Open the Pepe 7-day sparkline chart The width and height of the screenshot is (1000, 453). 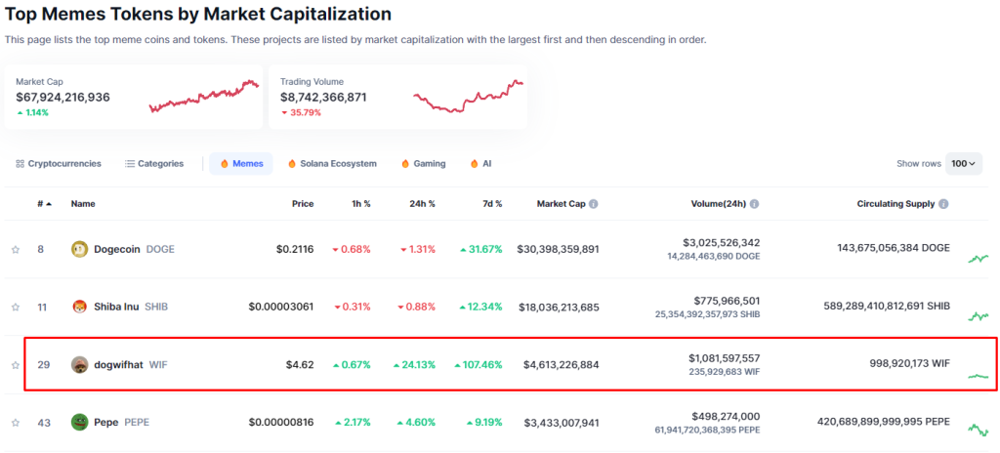point(979,430)
